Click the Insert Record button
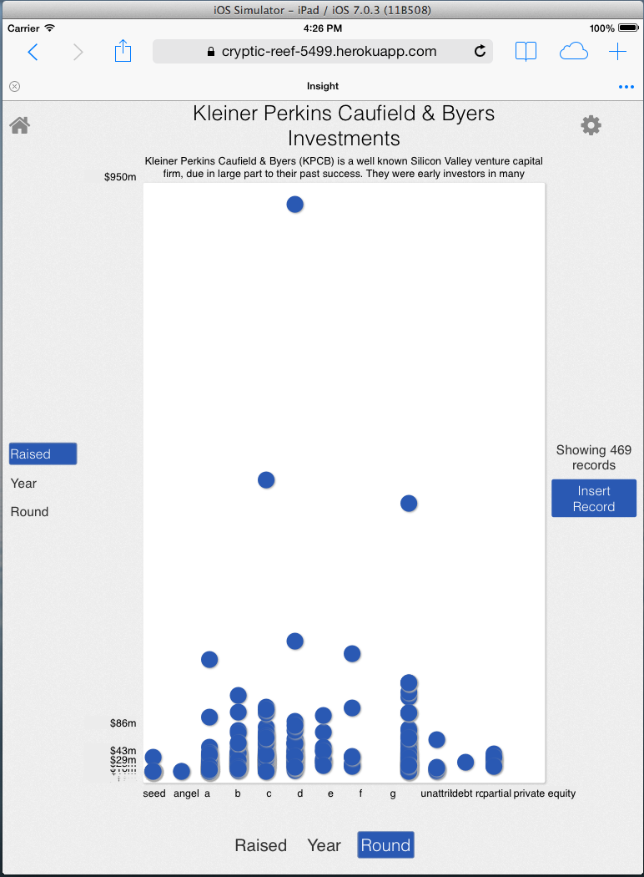The image size is (644, 877). [x=594, y=499]
